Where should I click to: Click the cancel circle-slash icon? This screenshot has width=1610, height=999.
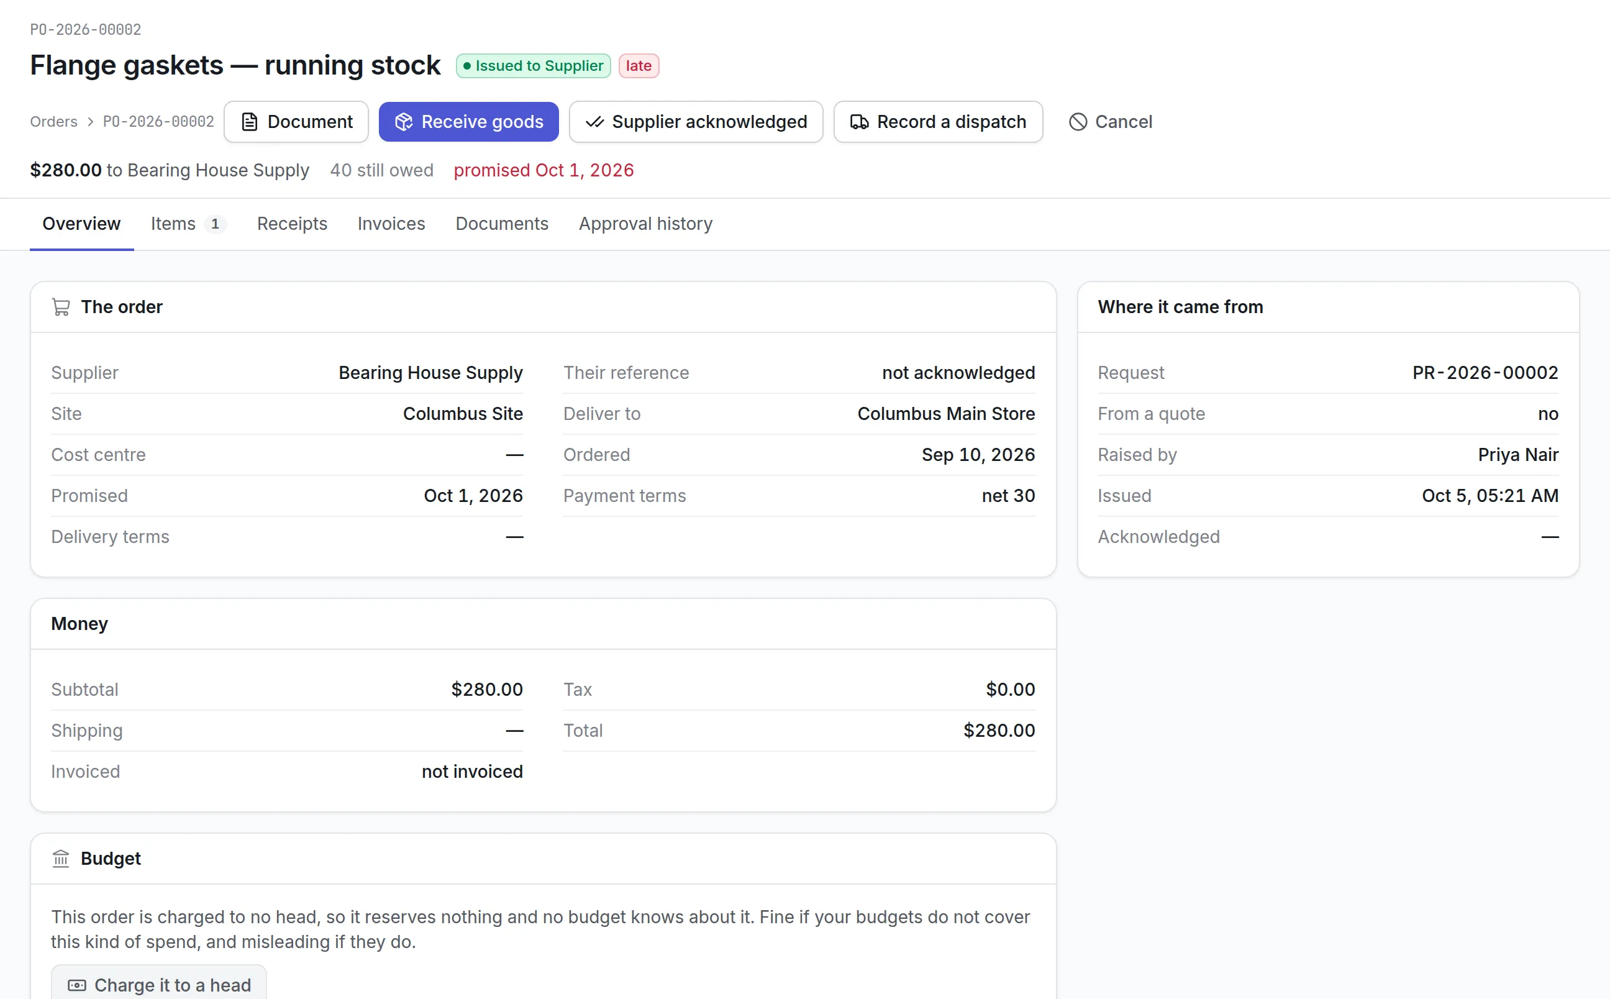click(1078, 122)
